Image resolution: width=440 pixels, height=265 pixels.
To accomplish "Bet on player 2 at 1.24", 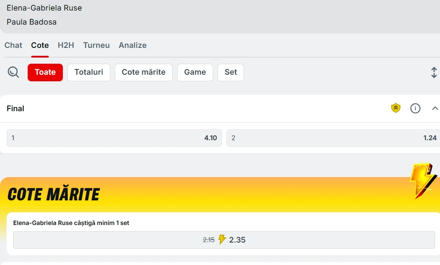I will (x=333, y=138).
